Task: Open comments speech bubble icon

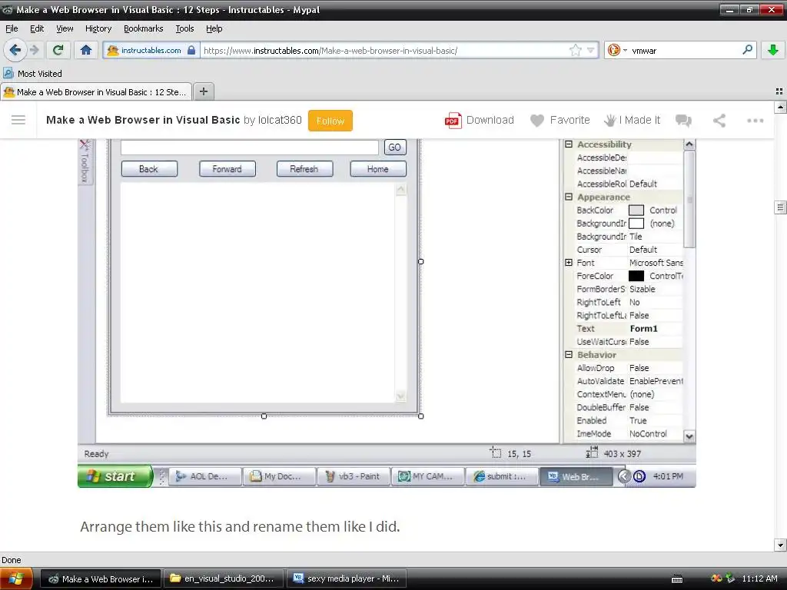Action: pyautogui.click(x=683, y=121)
